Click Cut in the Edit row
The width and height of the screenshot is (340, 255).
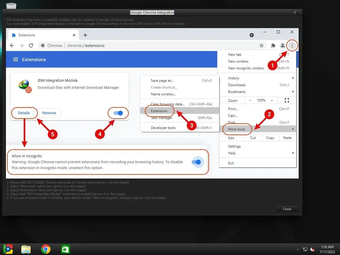click(x=253, y=138)
